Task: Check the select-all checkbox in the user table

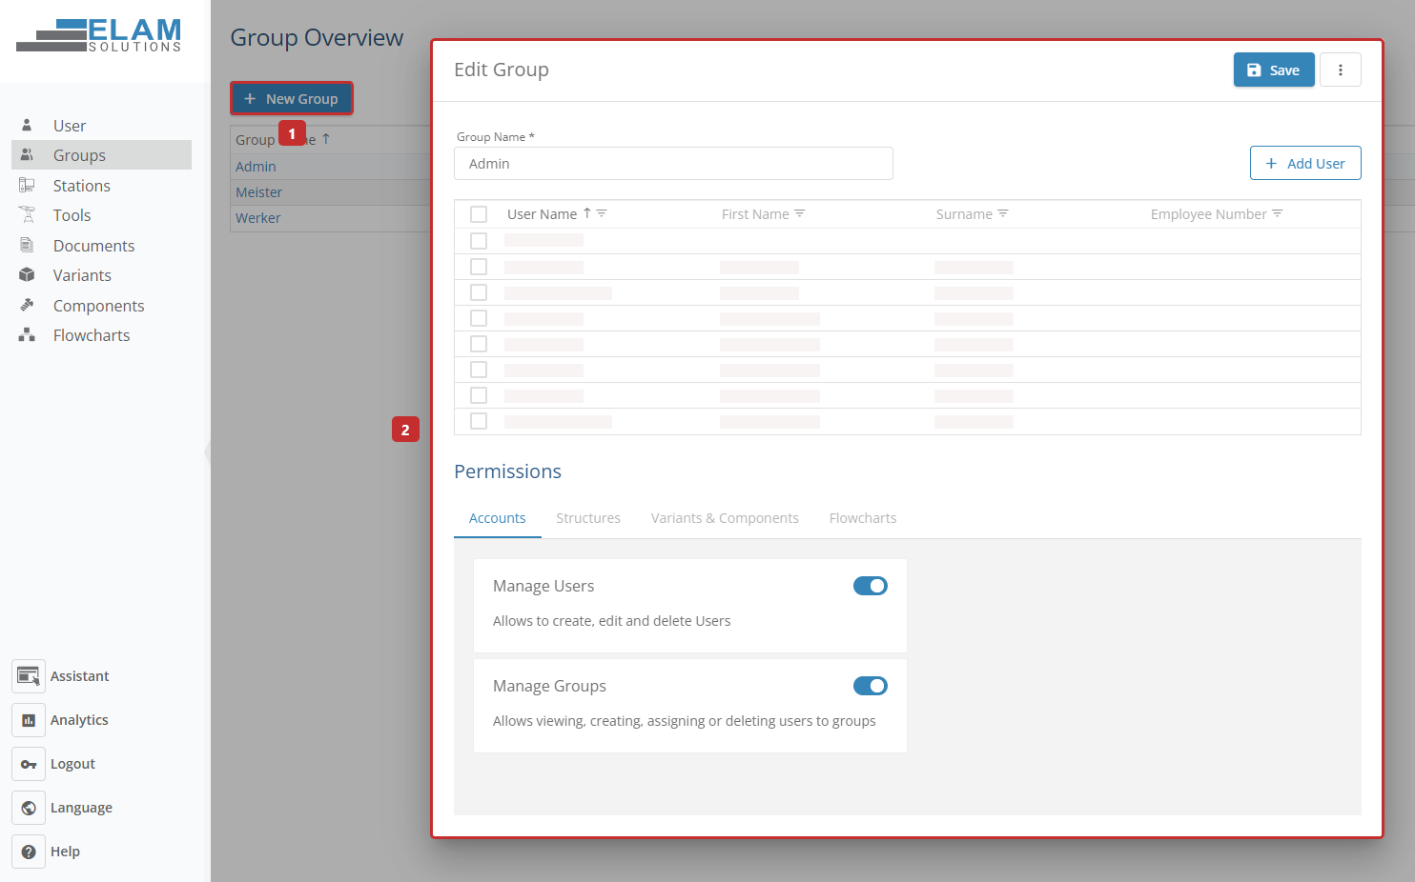Action: tap(479, 213)
